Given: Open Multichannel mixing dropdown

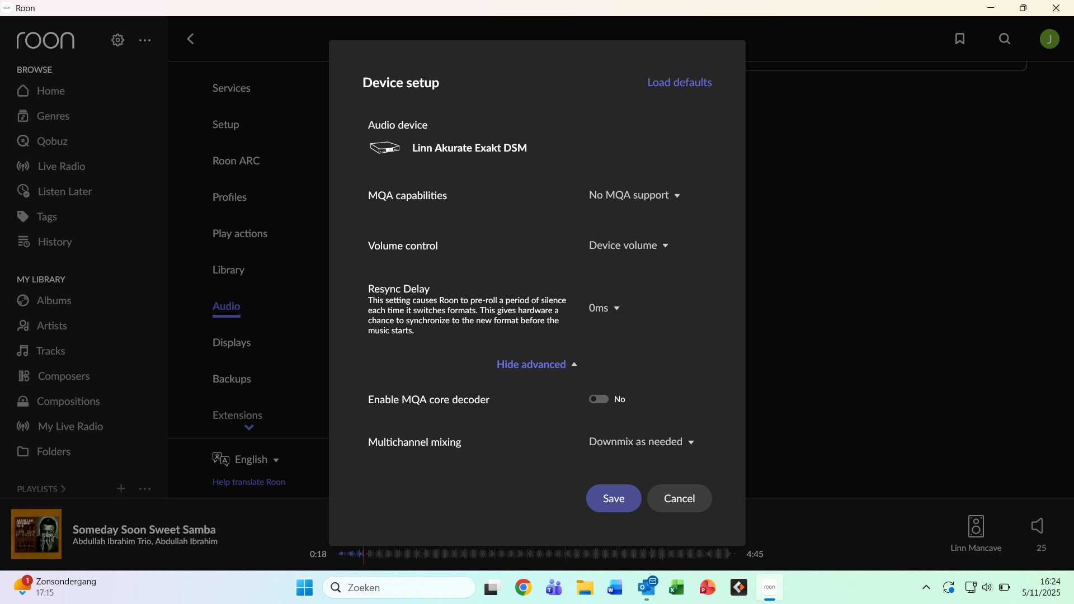Looking at the screenshot, I should [641, 442].
